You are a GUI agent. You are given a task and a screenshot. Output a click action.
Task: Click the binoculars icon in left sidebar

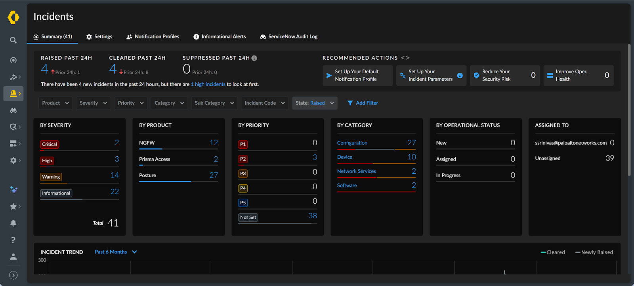tap(13, 110)
